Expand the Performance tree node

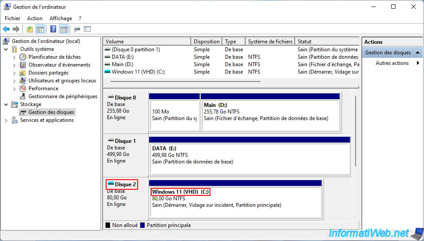pyautogui.click(x=14, y=89)
